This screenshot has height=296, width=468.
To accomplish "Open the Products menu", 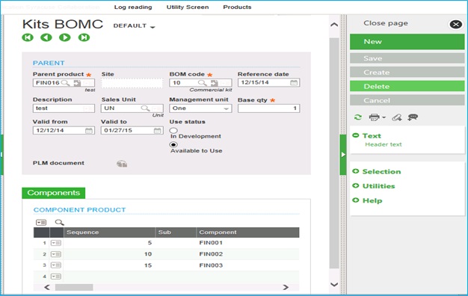I will click(237, 7).
